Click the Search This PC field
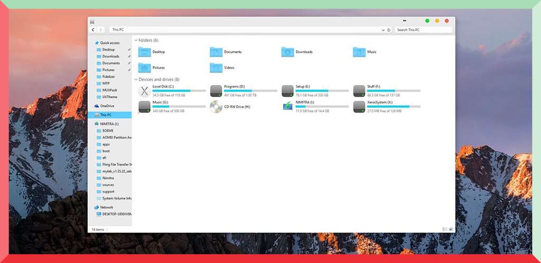541x263 pixels. tap(423, 30)
